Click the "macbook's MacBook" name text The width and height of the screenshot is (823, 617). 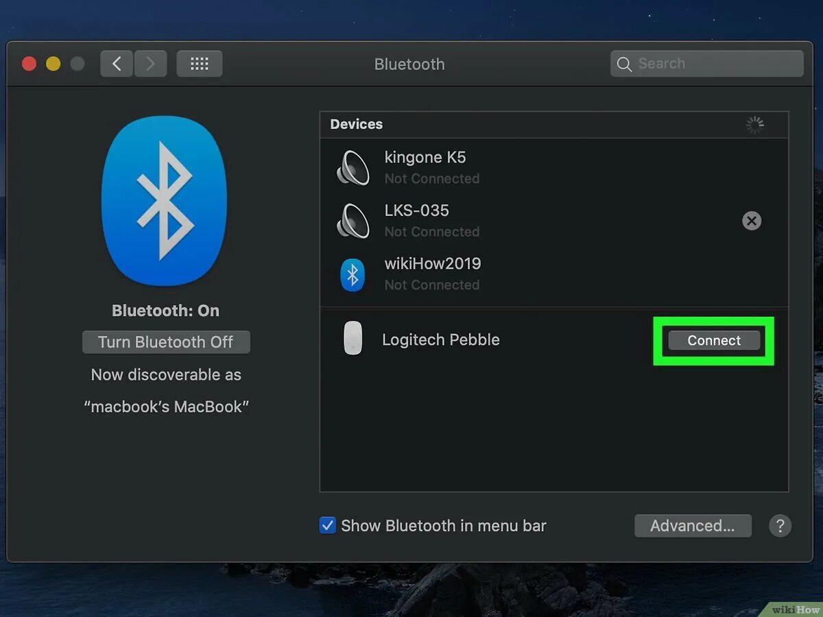click(166, 407)
